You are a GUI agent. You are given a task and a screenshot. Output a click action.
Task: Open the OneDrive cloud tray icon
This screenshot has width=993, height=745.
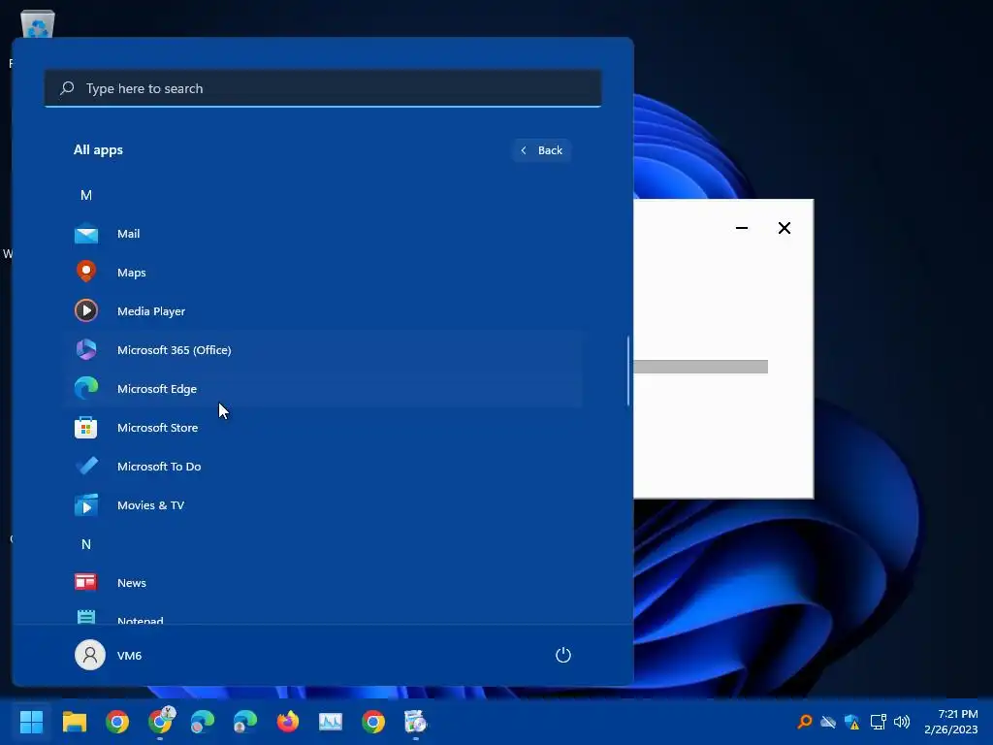click(x=828, y=722)
